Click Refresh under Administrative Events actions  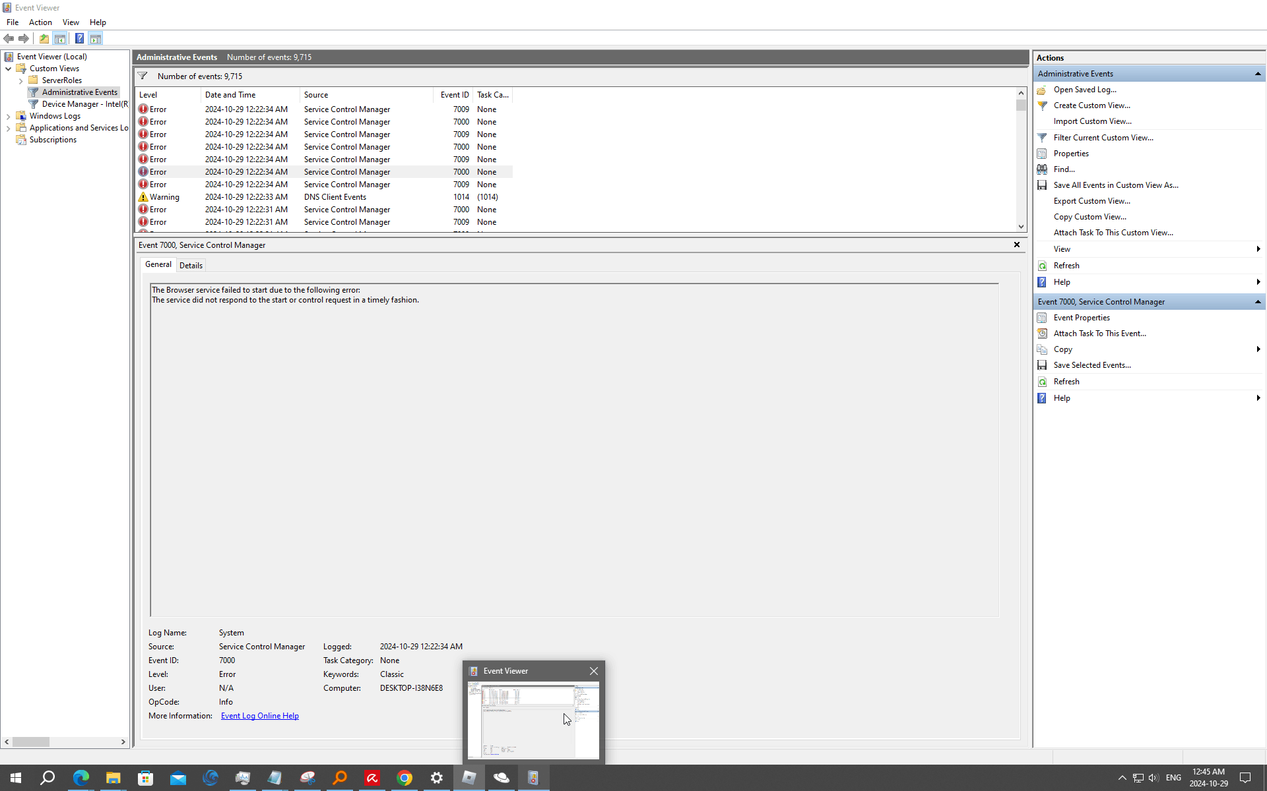(1066, 265)
